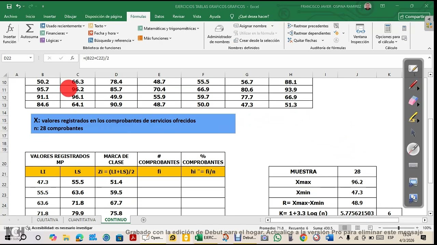Click Rastrear precedentes

tap(308, 26)
